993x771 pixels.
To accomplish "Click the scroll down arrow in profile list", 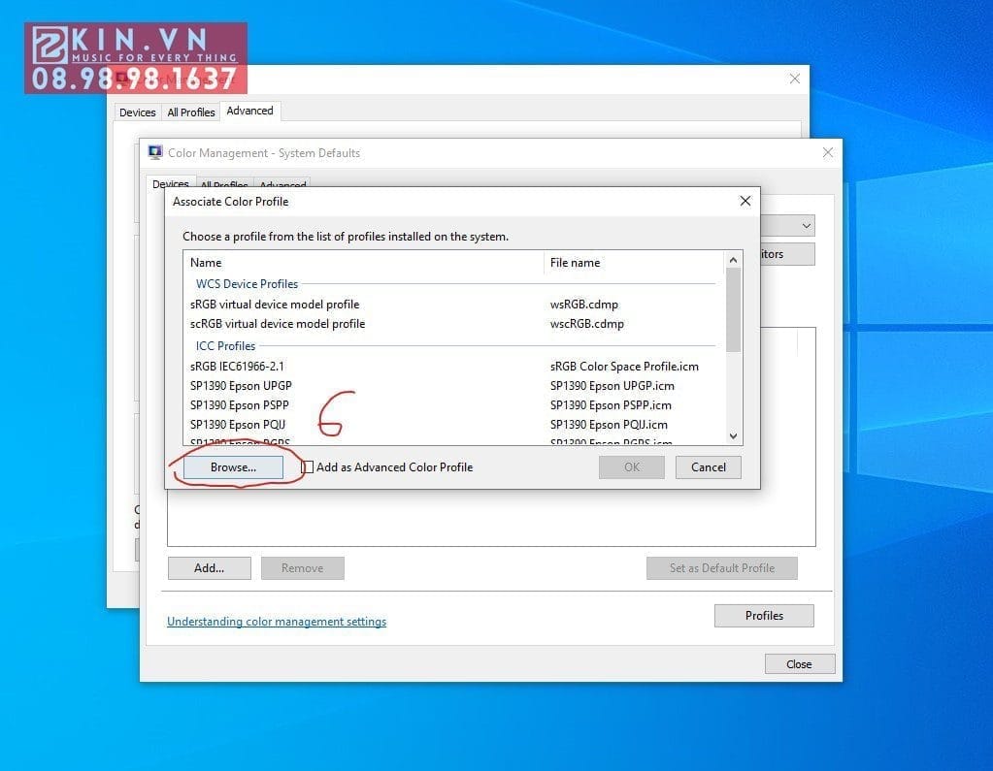I will tap(733, 435).
